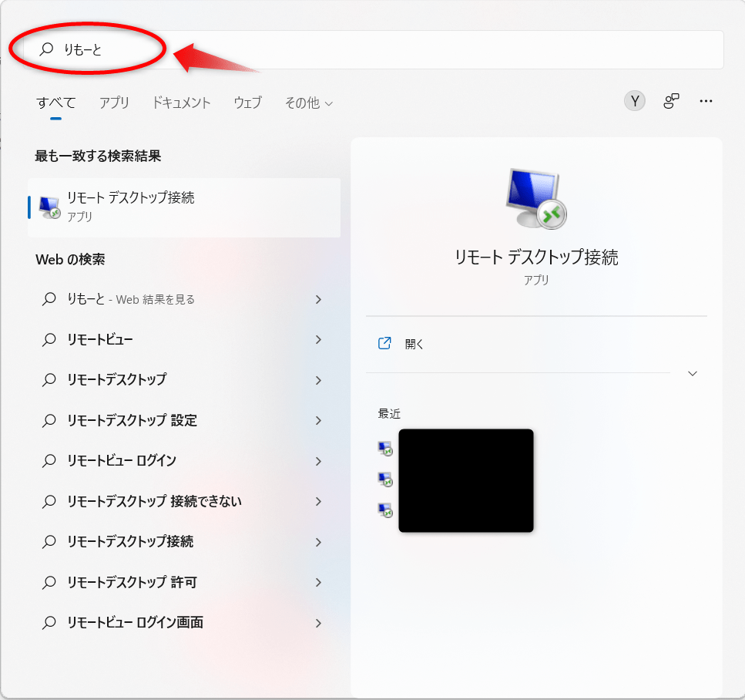This screenshot has width=745, height=700.
Task: Click the Remote Desktop icon in best match
Action: click(x=49, y=207)
